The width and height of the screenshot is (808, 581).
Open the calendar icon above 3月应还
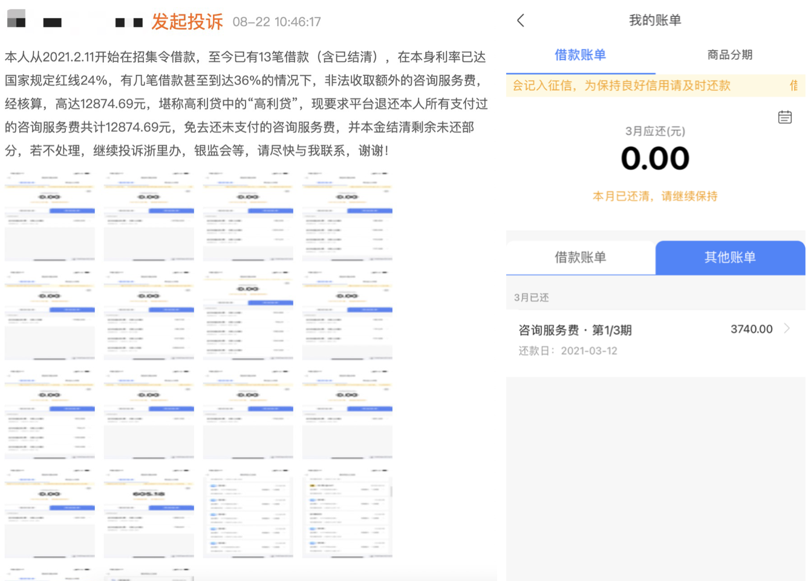pyautogui.click(x=784, y=117)
